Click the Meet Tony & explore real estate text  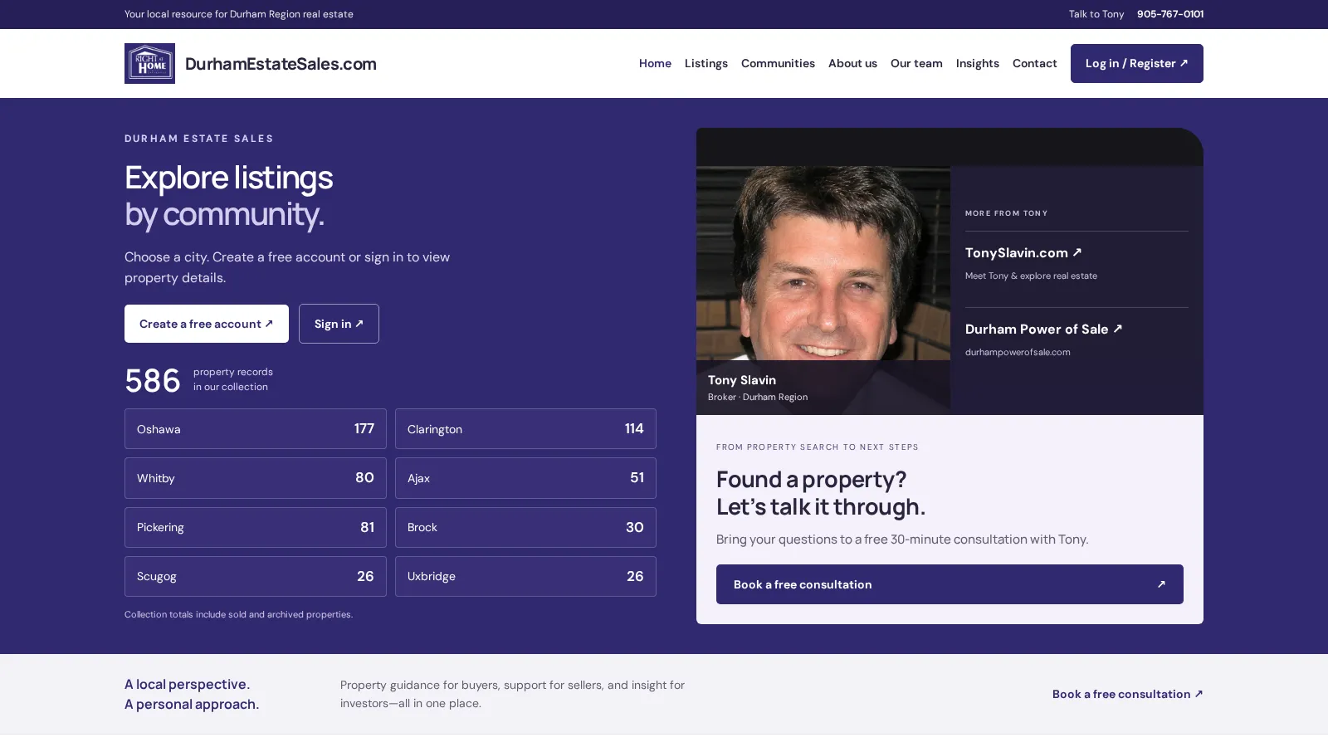click(1031, 276)
